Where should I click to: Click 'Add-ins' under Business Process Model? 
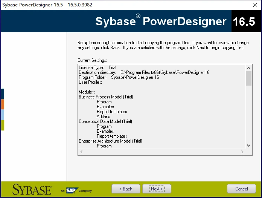[x=103, y=117]
